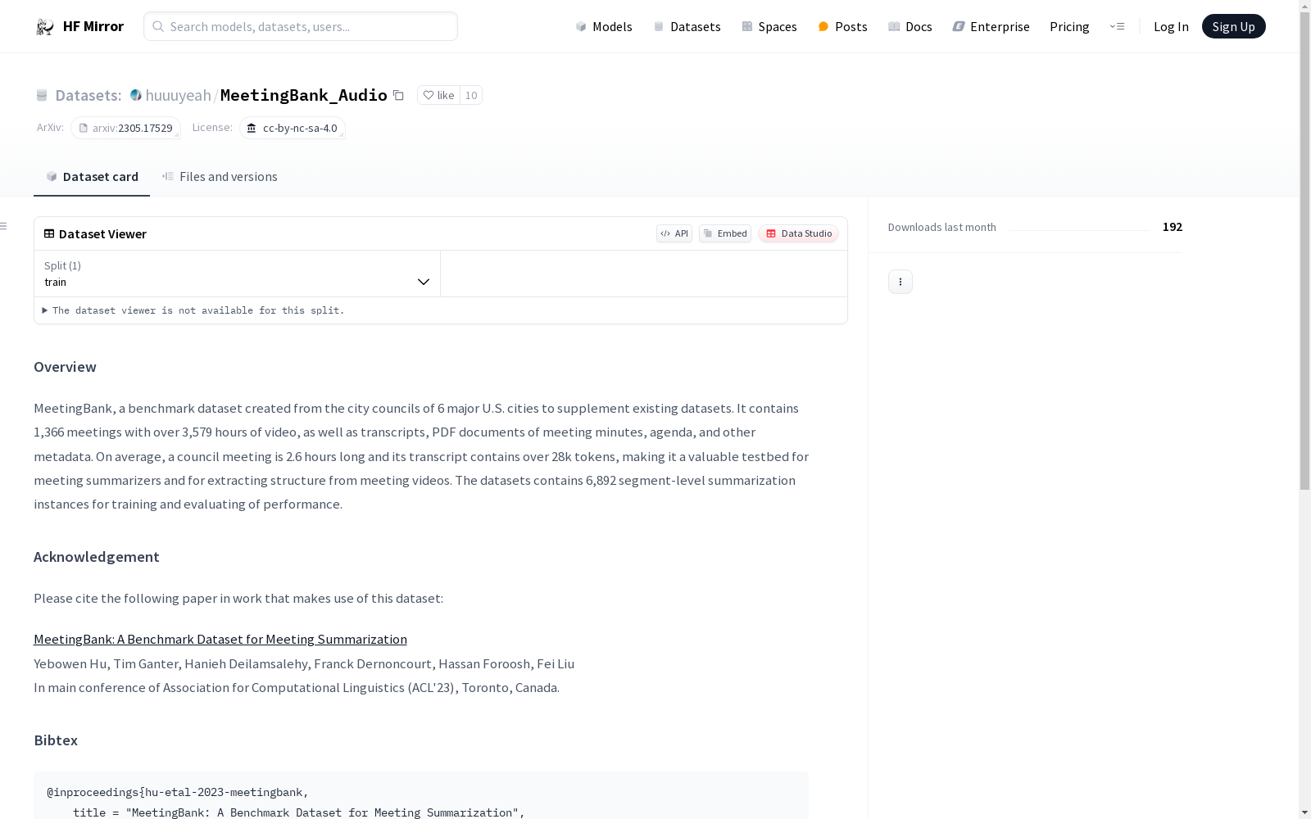This screenshot has width=1311, height=819.
Task: Like the MeetingBank_Audio dataset
Action: [438, 95]
